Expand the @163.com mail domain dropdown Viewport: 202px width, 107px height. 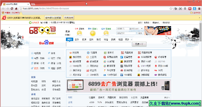(142, 29)
